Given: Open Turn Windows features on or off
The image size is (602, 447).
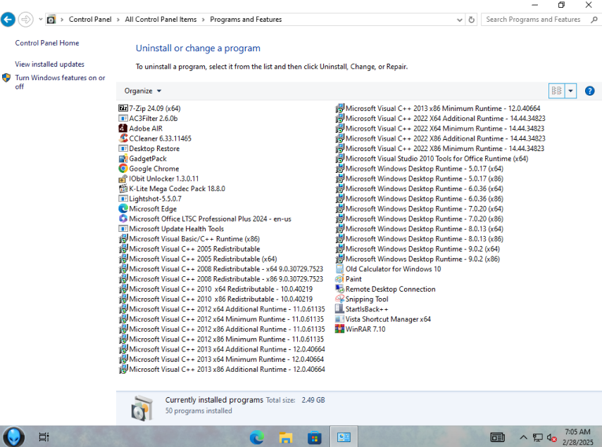Looking at the screenshot, I should pos(60,82).
